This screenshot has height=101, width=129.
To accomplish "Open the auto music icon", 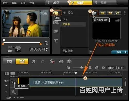I will click(69, 61).
